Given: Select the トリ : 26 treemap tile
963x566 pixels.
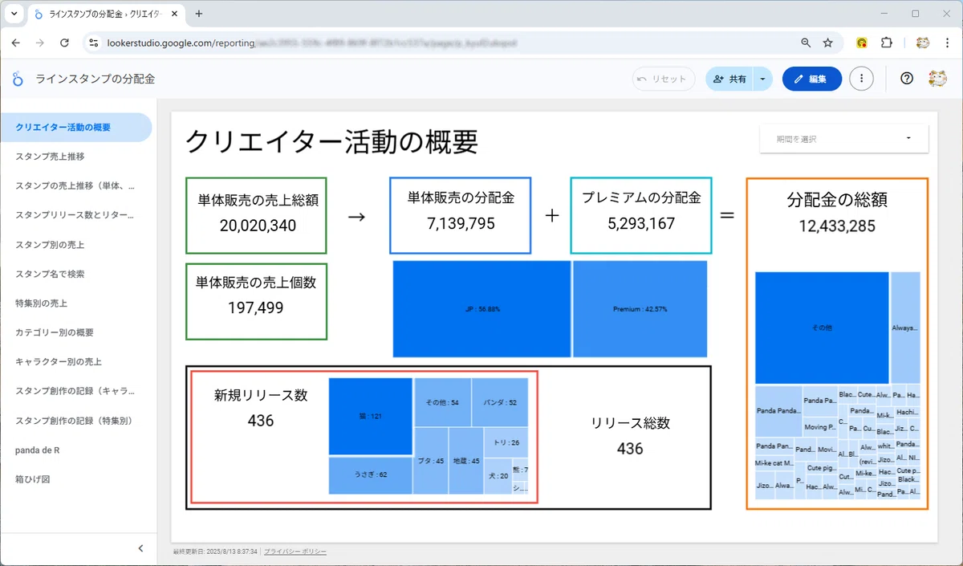Looking at the screenshot, I should (506, 442).
